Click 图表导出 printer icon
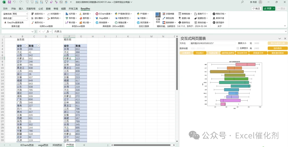This screenshot has width=288, height=147. click(x=184, y=23)
